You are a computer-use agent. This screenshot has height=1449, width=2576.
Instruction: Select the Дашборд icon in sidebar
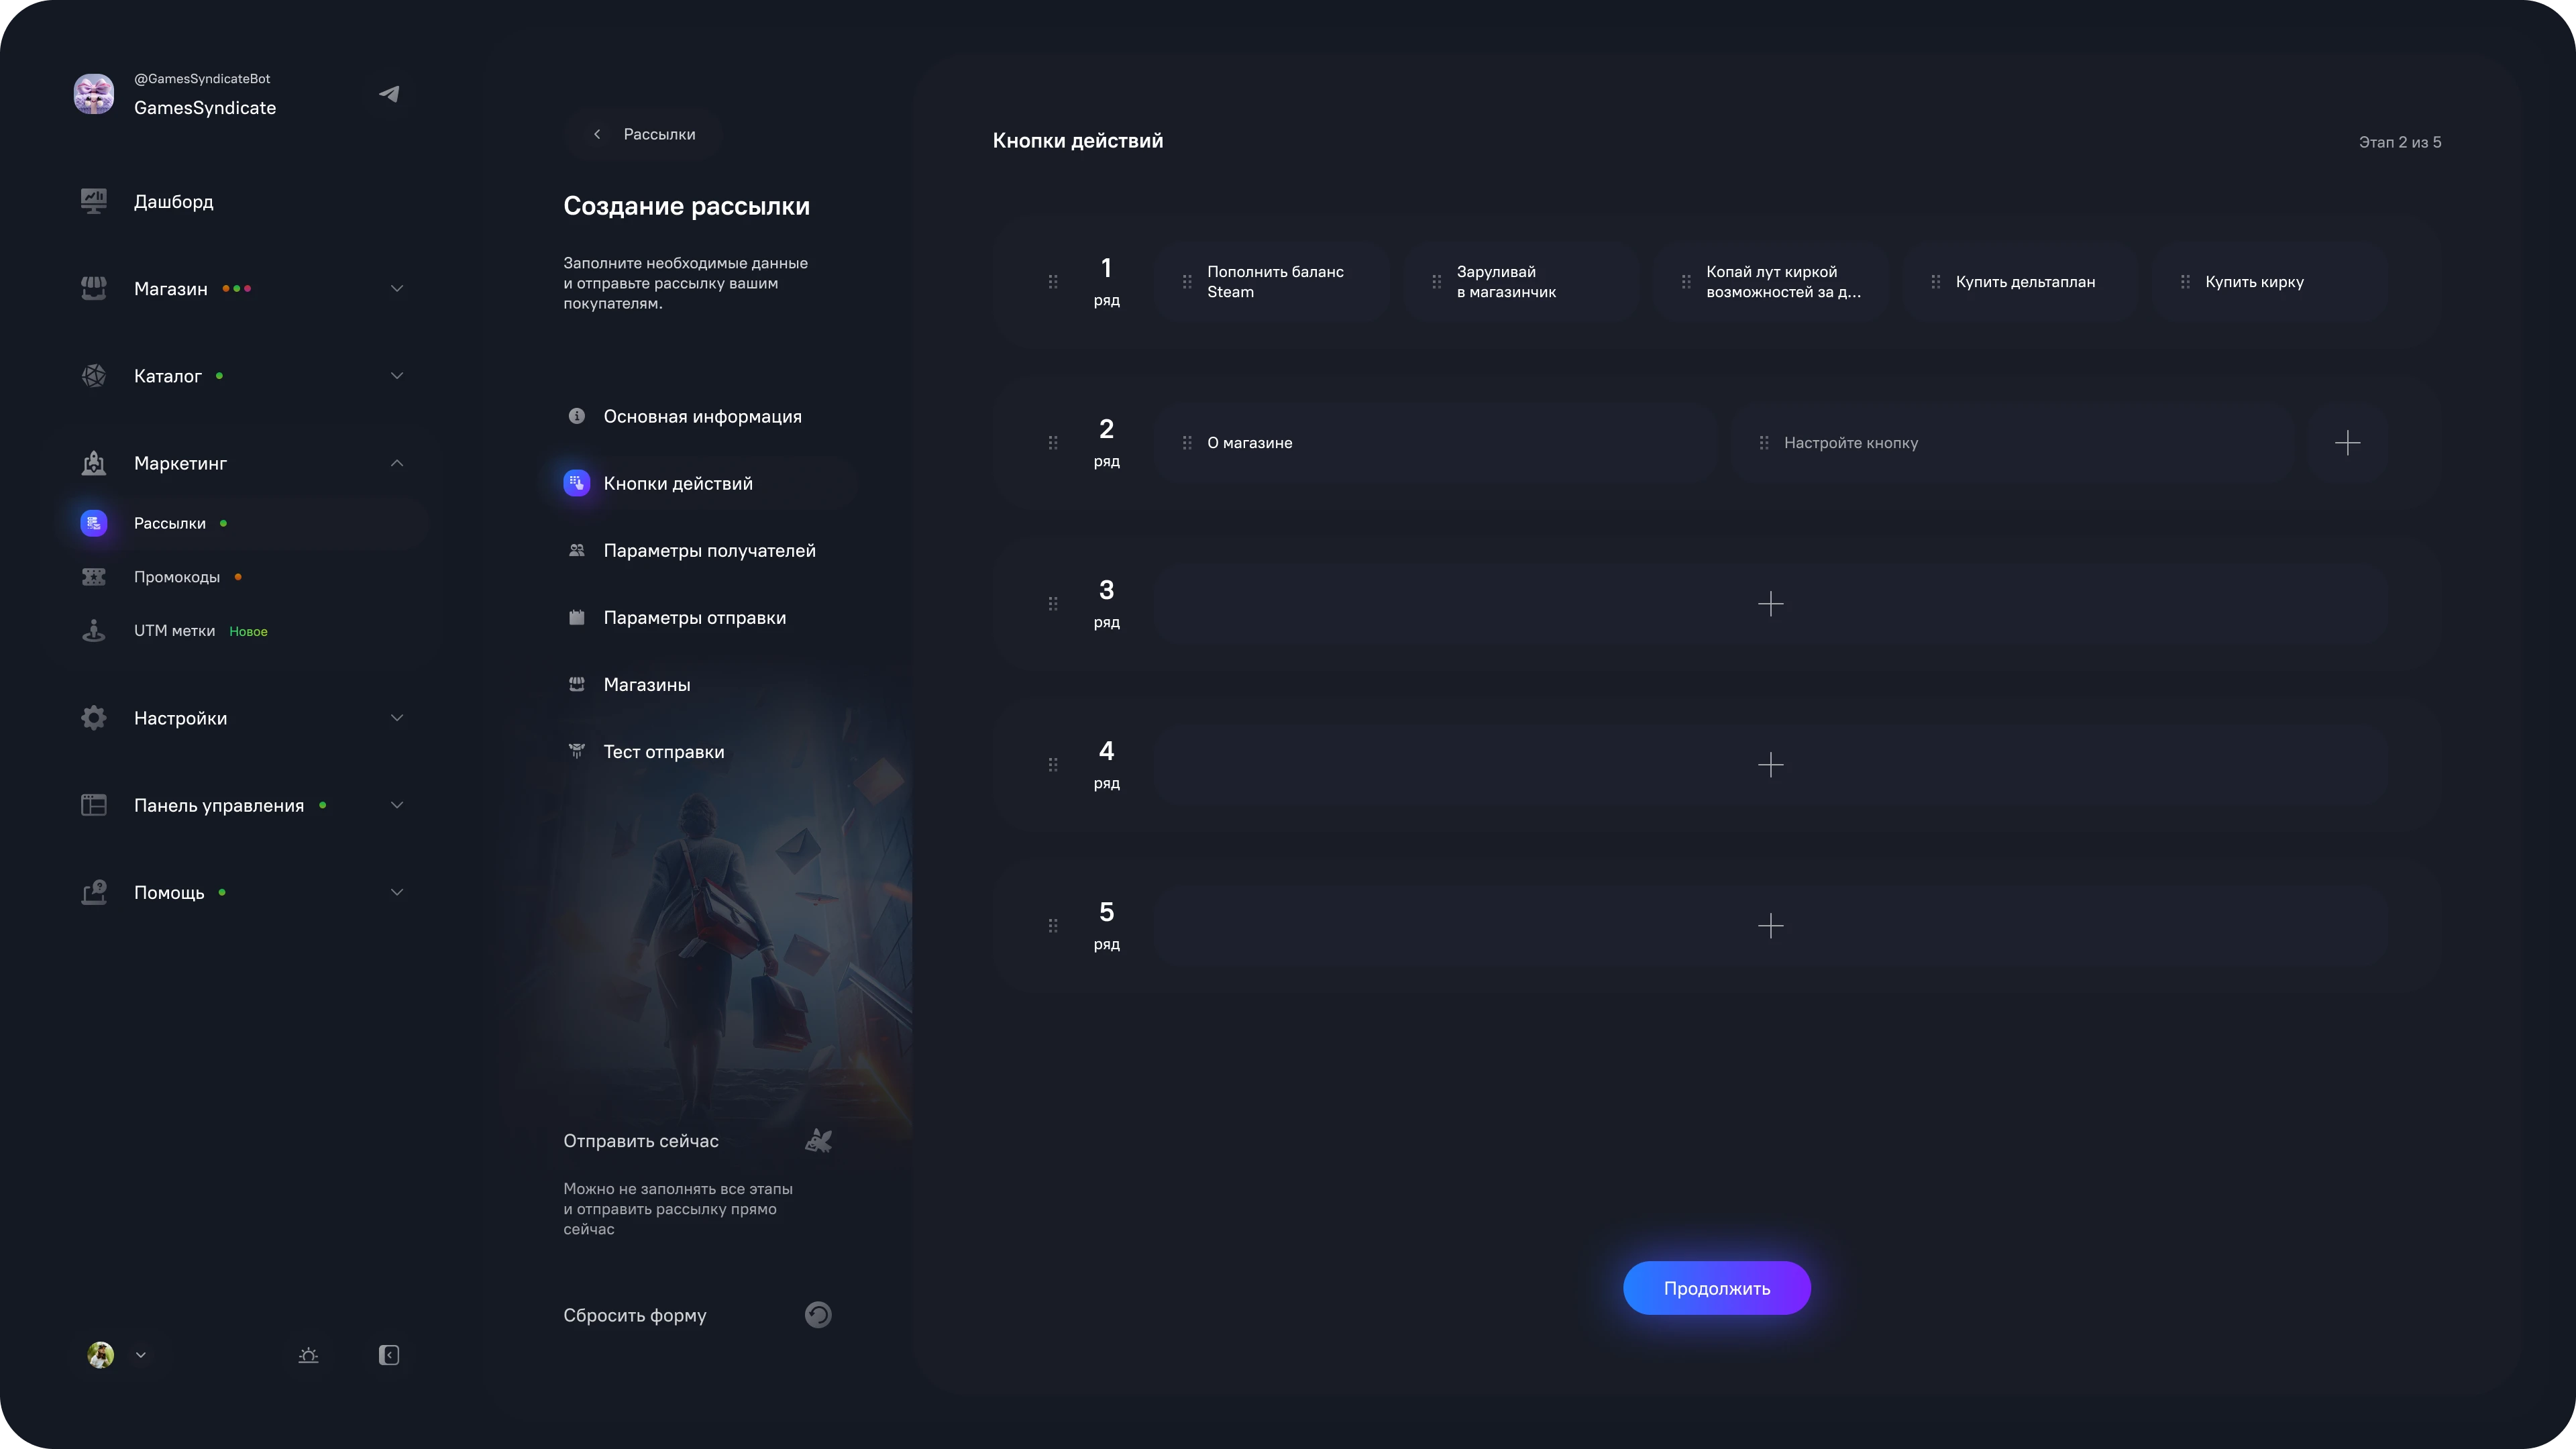pyautogui.click(x=94, y=201)
